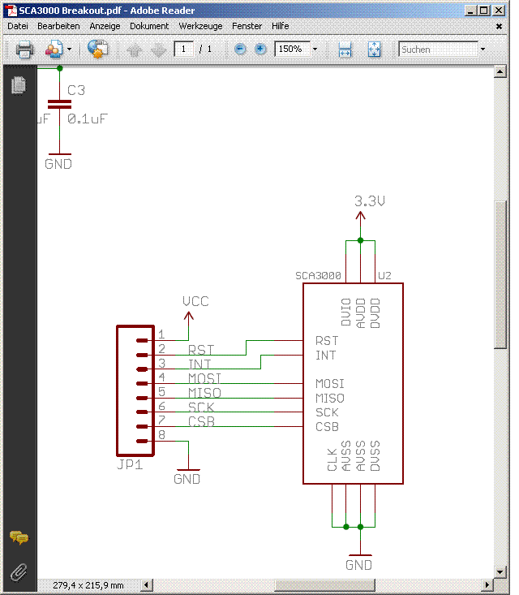
Task: Click the 0.1uF capacitor value text
Action: [88, 119]
